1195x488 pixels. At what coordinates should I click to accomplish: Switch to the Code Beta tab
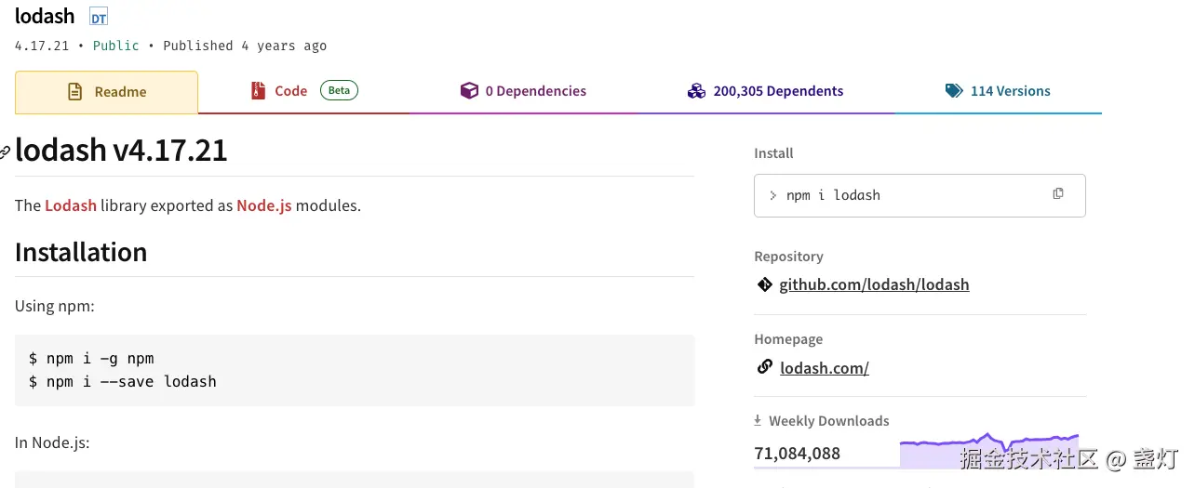304,91
